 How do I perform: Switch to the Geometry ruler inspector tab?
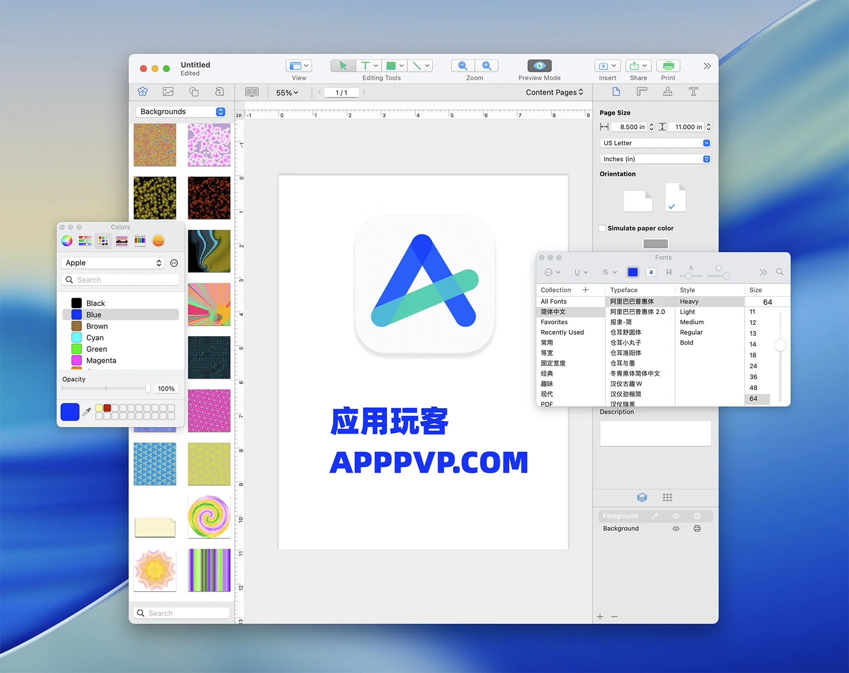[642, 91]
